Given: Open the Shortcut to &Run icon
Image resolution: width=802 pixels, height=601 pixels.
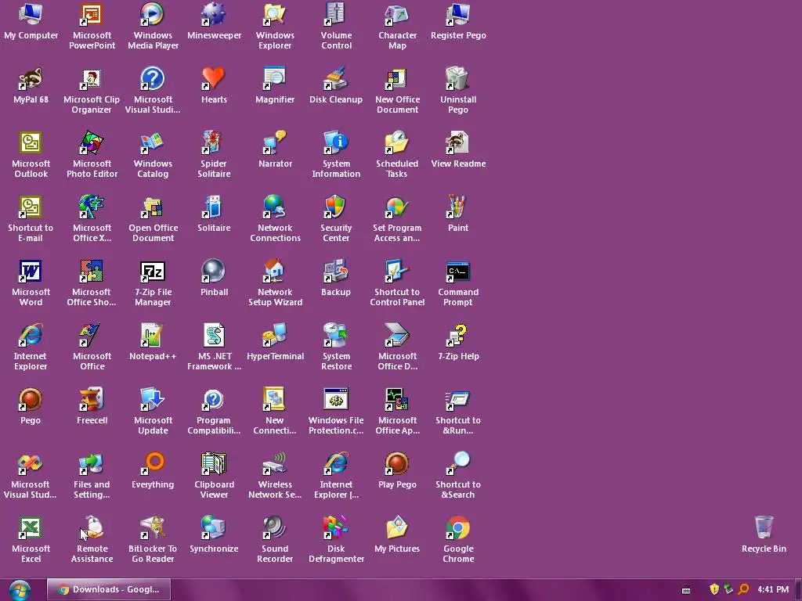Looking at the screenshot, I should (x=457, y=400).
